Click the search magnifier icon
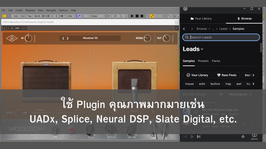The height and width of the screenshot is (149, 266). pos(187,37)
